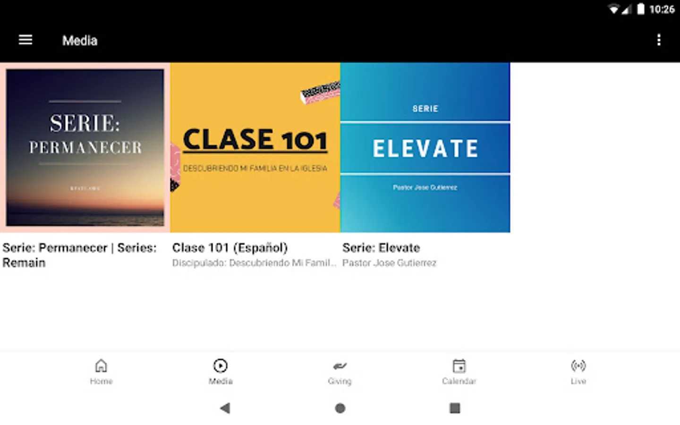Tap the Wi-Fi status bar icon

[613, 9]
